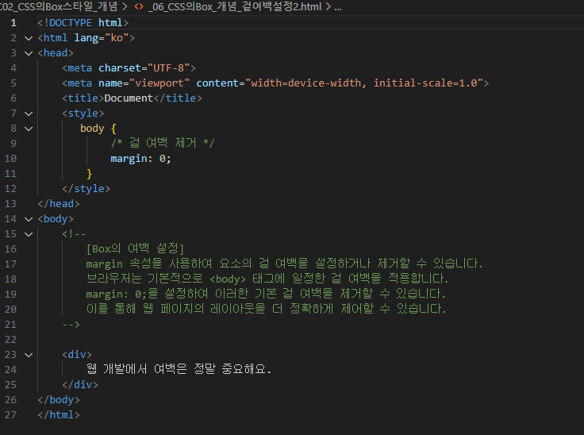Click line number 1 in the gutter

pos(13,23)
